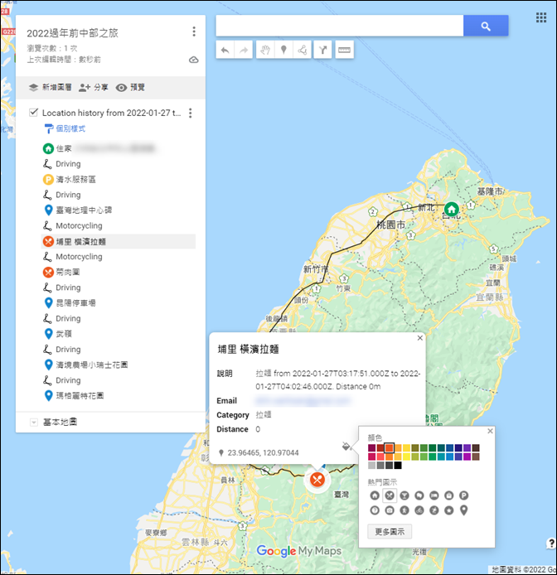
Task: Select the add directions tool
Action: pyautogui.click(x=323, y=50)
